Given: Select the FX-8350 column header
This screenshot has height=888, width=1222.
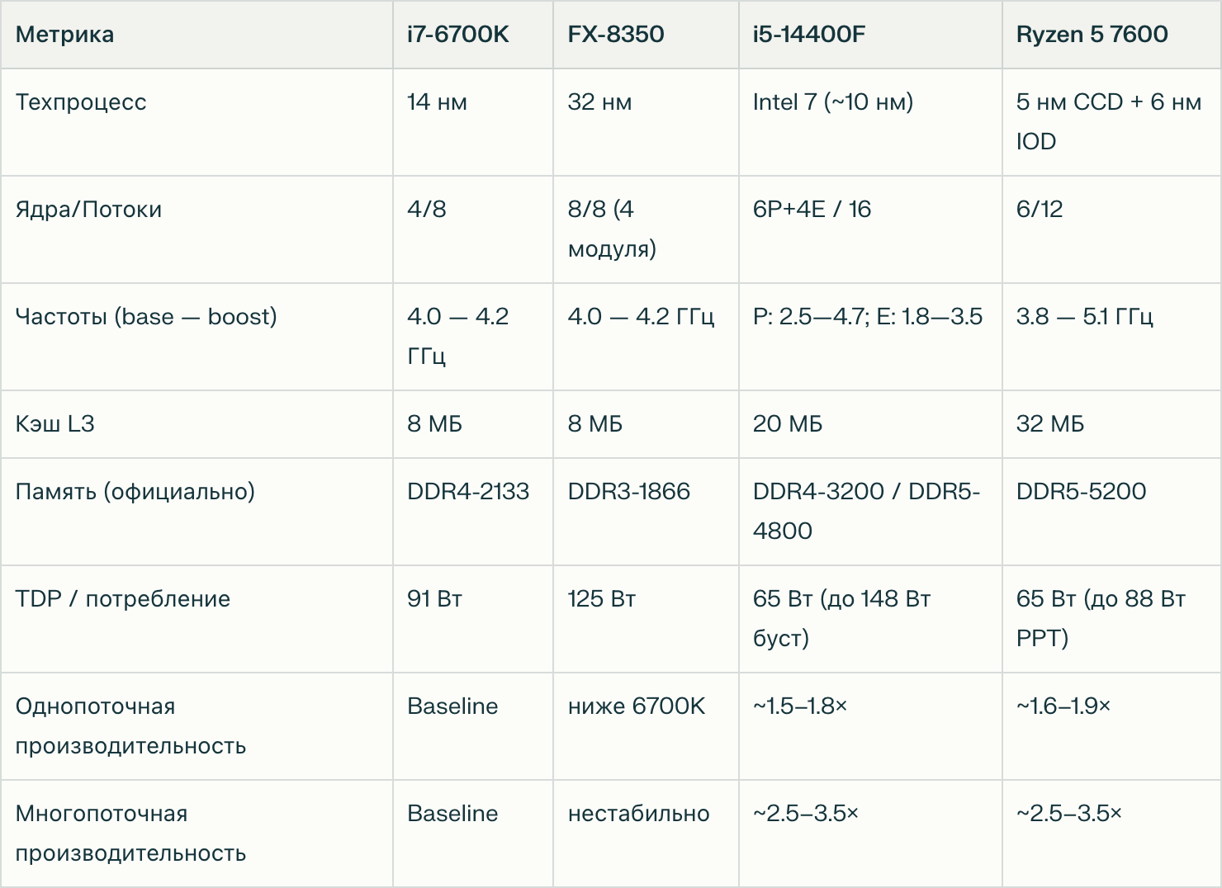Looking at the screenshot, I should (x=615, y=35).
